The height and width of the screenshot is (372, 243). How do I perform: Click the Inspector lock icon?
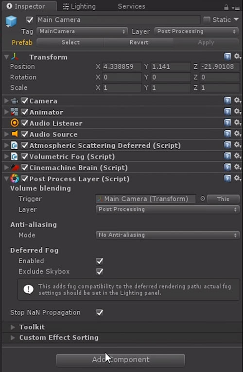226,8
